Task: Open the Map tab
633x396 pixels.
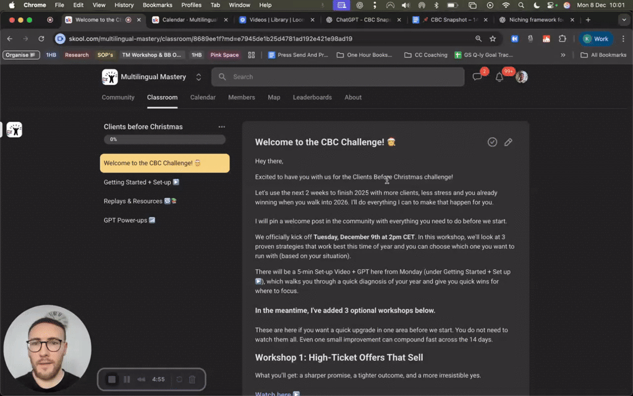Action: 274,97
